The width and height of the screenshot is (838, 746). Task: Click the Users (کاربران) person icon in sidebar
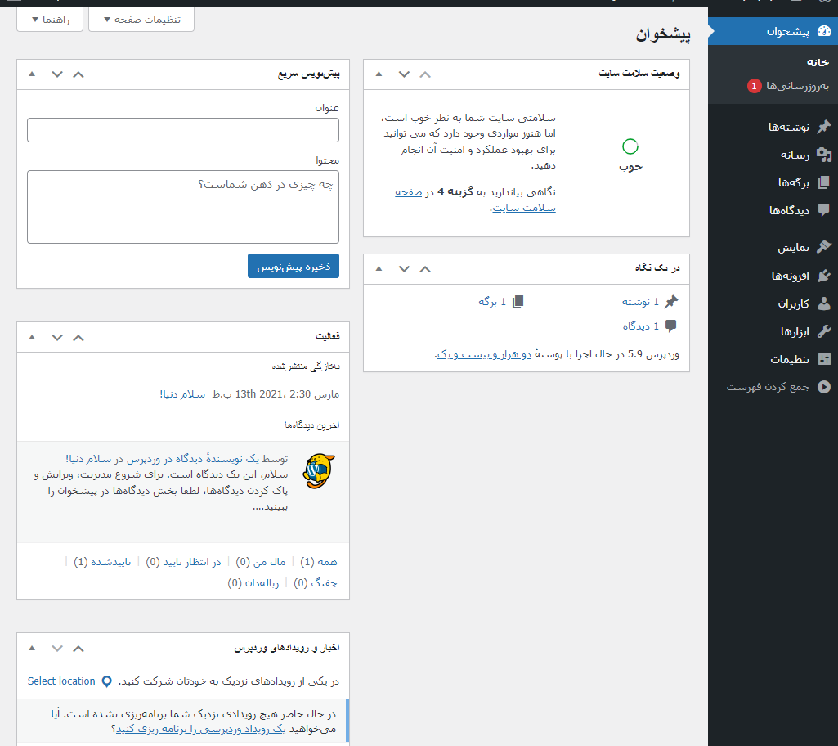point(824,303)
